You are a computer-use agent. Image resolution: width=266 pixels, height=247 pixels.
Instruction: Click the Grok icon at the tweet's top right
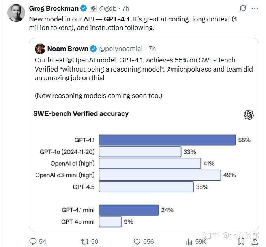point(244,8)
